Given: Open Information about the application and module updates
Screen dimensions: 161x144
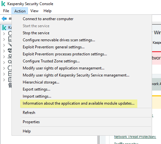Looking at the screenshot, I should coord(82,103).
